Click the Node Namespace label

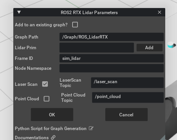pyautogui.click(x=33, y=68)
